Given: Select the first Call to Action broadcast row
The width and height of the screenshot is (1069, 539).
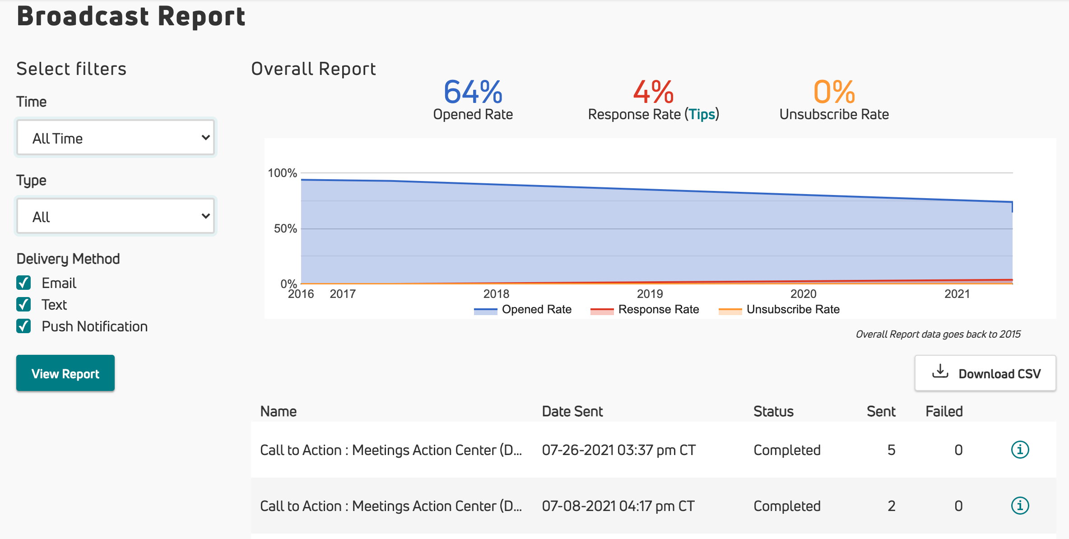Looking at the screenshot, I should coord(391,450).
